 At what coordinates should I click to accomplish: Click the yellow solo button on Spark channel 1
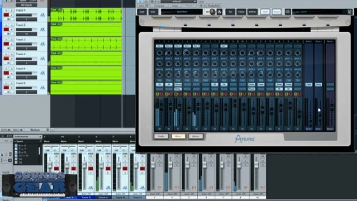(x=158, y=94)
